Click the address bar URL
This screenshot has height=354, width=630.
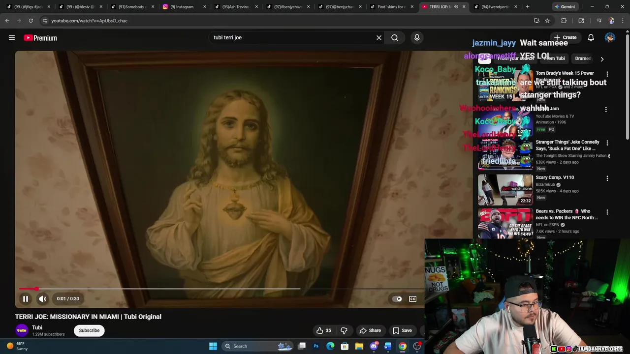pos(89,21)
